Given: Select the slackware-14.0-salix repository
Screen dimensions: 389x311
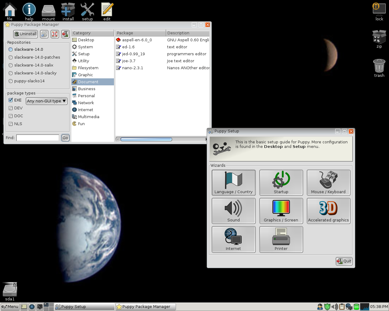Looking at the screenshot, I should 31,65.
